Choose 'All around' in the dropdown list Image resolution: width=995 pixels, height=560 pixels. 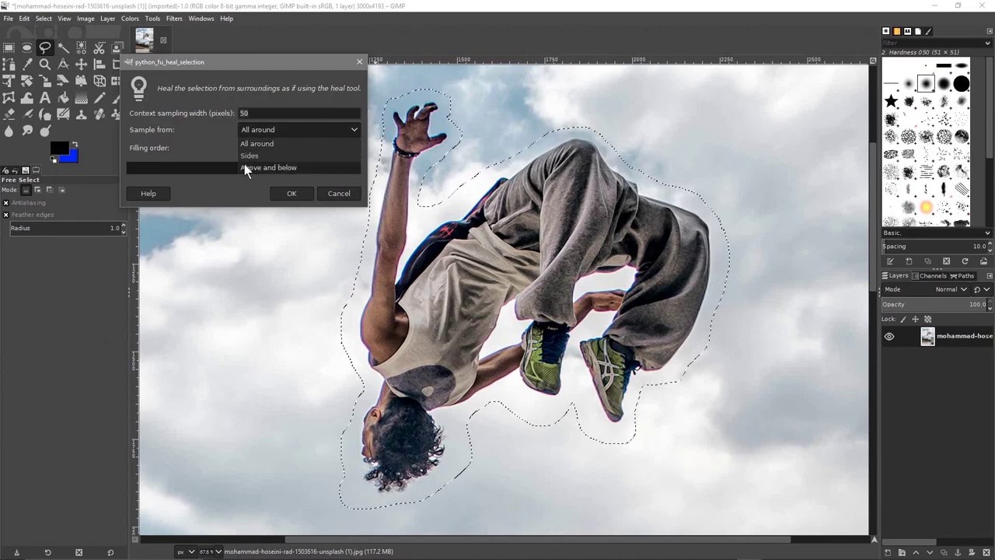pyautogui.click(x=257, y=144)
